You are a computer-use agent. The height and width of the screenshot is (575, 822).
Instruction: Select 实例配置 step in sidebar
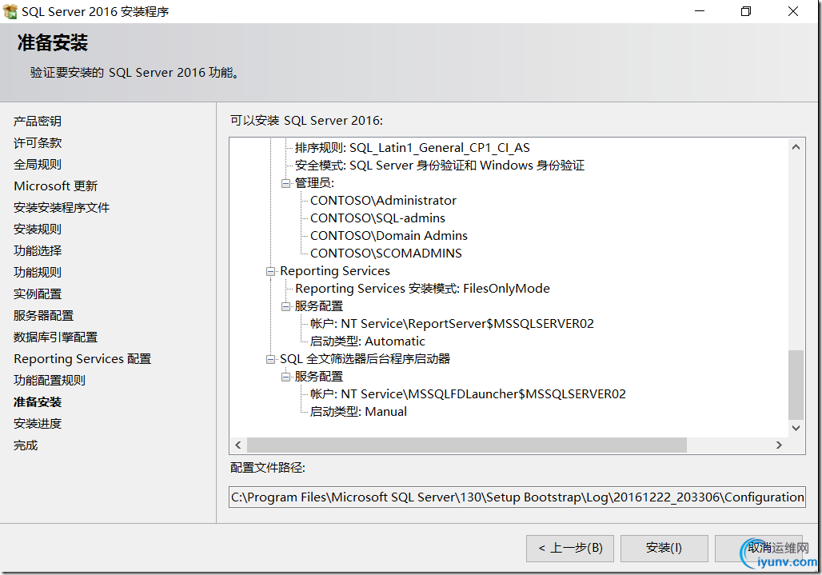38,294
